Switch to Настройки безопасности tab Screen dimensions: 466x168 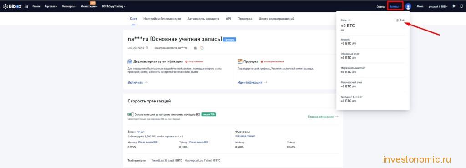162,19
